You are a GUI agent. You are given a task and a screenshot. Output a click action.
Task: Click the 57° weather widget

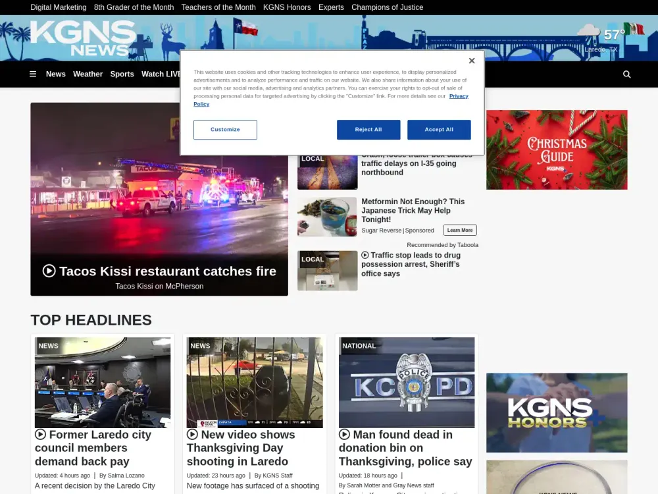click(x=611, y=33)
